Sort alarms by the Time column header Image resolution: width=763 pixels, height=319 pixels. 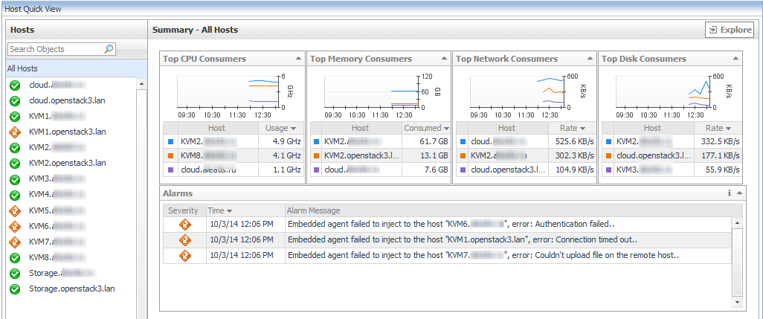pos(219,210)
